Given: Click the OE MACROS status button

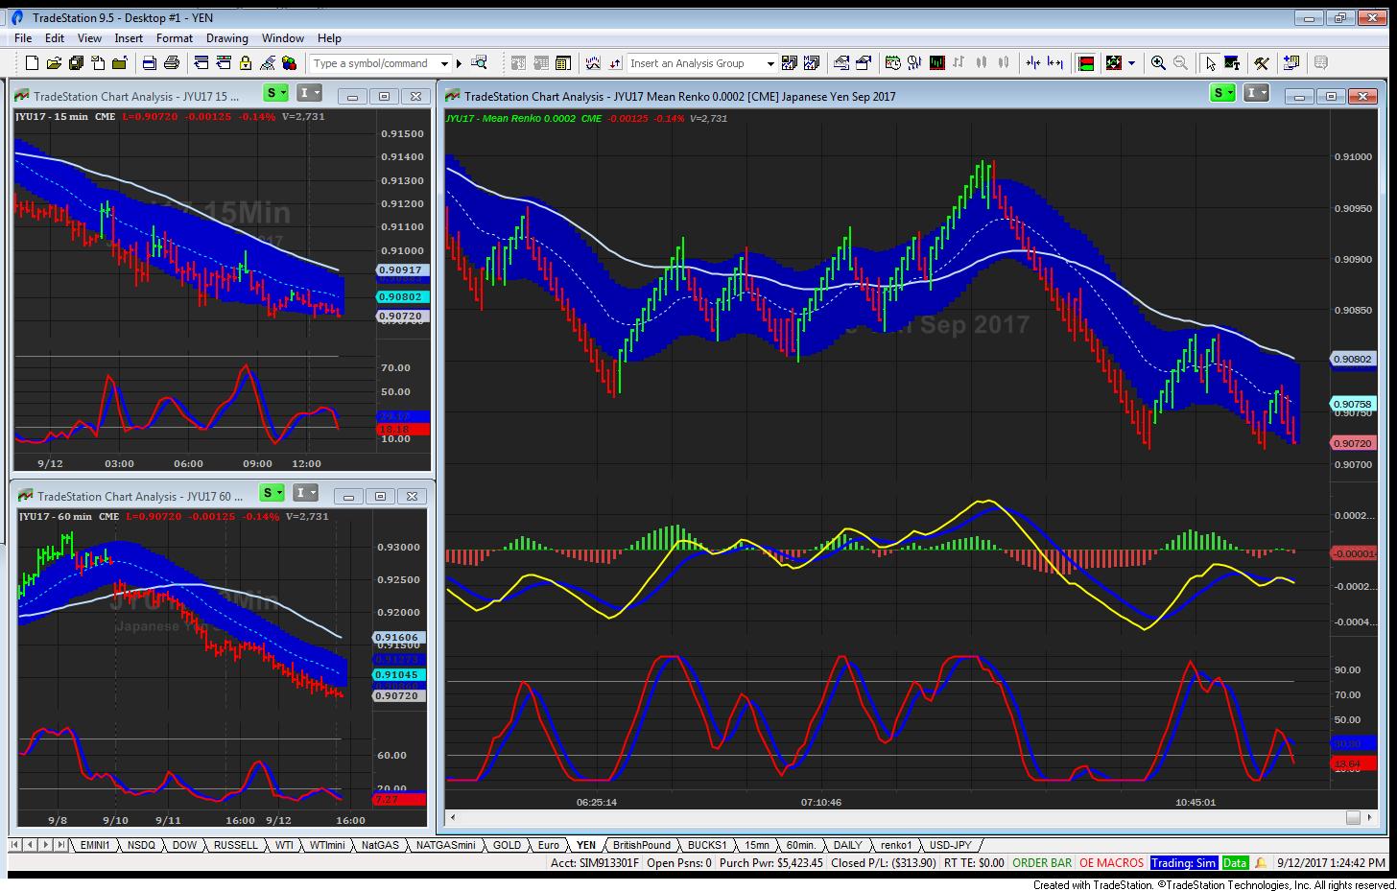Looking at the screenshot, I should (1111, 862).
